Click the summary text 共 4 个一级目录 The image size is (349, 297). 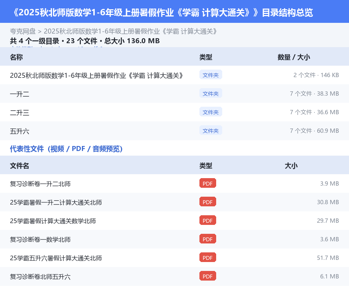point(35,41)
